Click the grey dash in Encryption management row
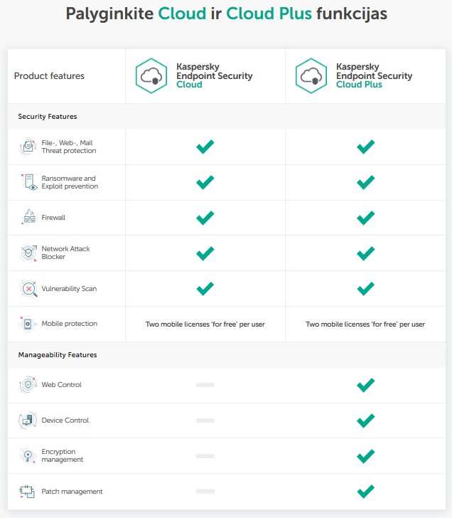The height and width of the screenshot is (518, 452). (205, 456)
